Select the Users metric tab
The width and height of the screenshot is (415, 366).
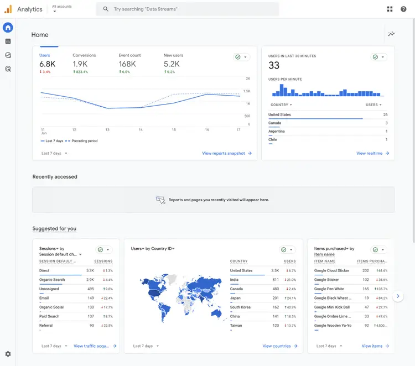48,64
